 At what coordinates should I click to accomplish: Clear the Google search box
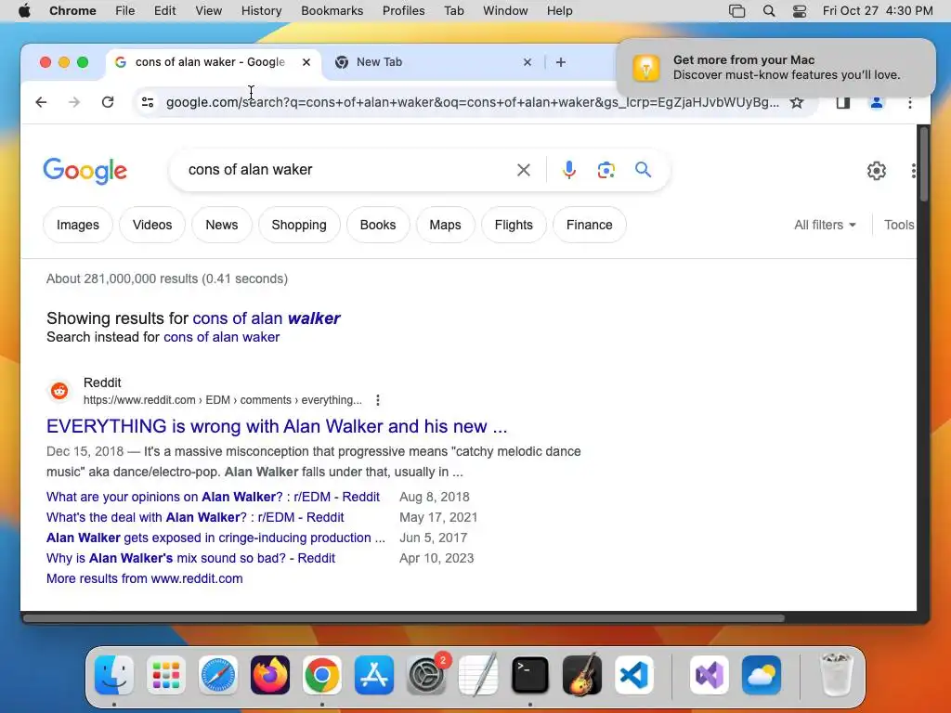click(524, 170)
